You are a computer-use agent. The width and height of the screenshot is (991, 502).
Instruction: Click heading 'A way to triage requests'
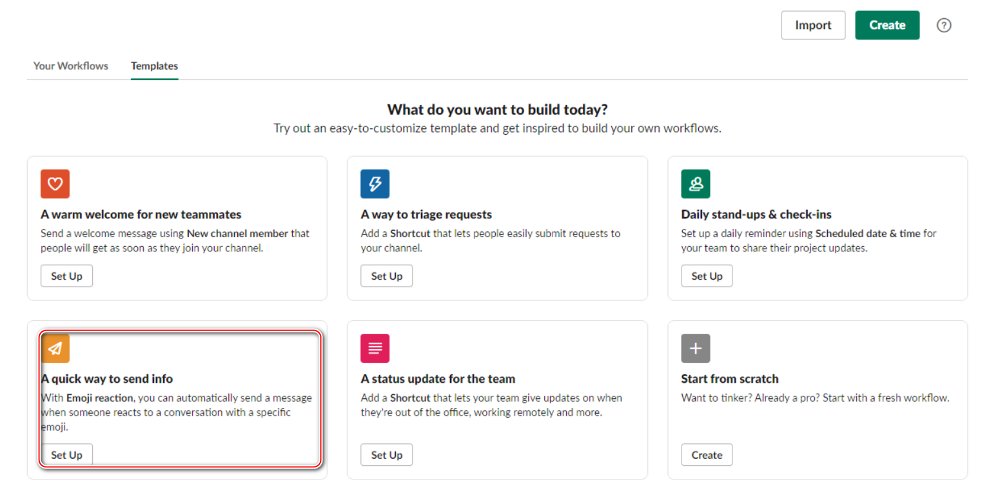tap(426, 214)
